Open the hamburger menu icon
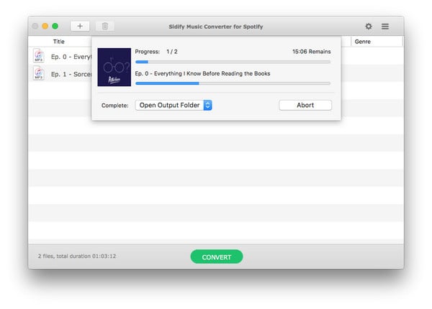The image size is (432, 309). tap(385, 26)
